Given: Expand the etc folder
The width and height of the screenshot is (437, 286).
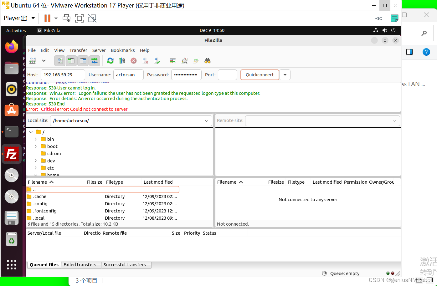Looking at the screenshot, I should (x=36, y=168).
